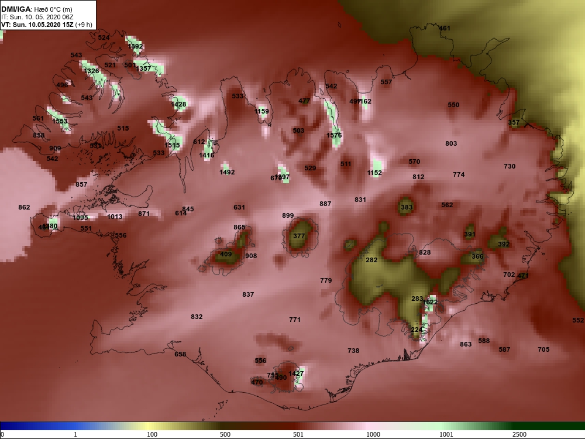Click the 500 label on the color legend
The image size is (585, 439).
[x=225, y=434]
